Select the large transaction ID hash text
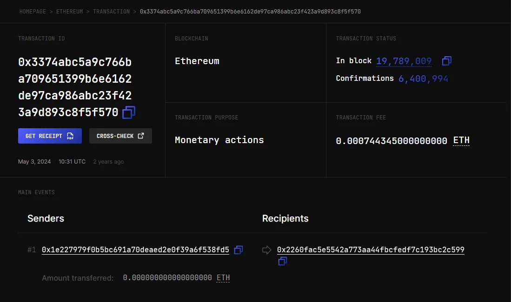Image resolution: width=511 pixels, height=302 pixels. click(x=75, y=87)
